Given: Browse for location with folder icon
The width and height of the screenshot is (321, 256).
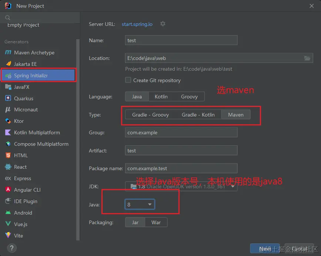Looking at the screenshot, I should pos(307,58).
